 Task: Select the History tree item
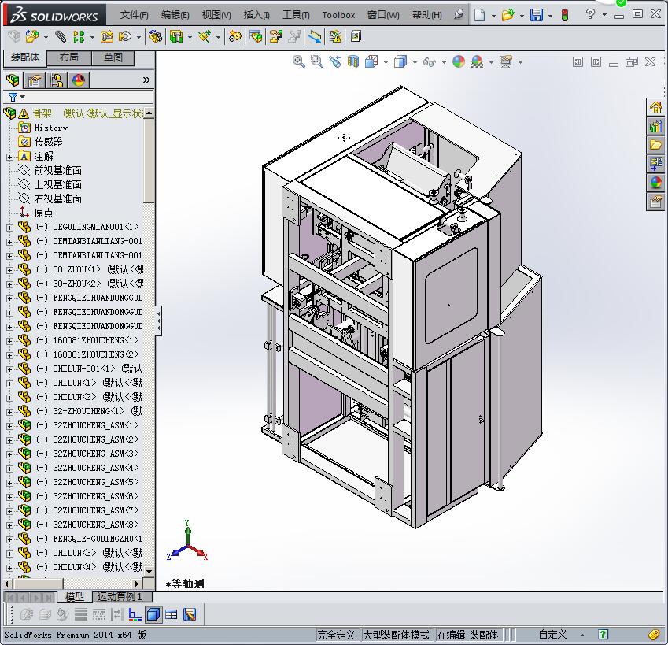[x=50, y=128]
